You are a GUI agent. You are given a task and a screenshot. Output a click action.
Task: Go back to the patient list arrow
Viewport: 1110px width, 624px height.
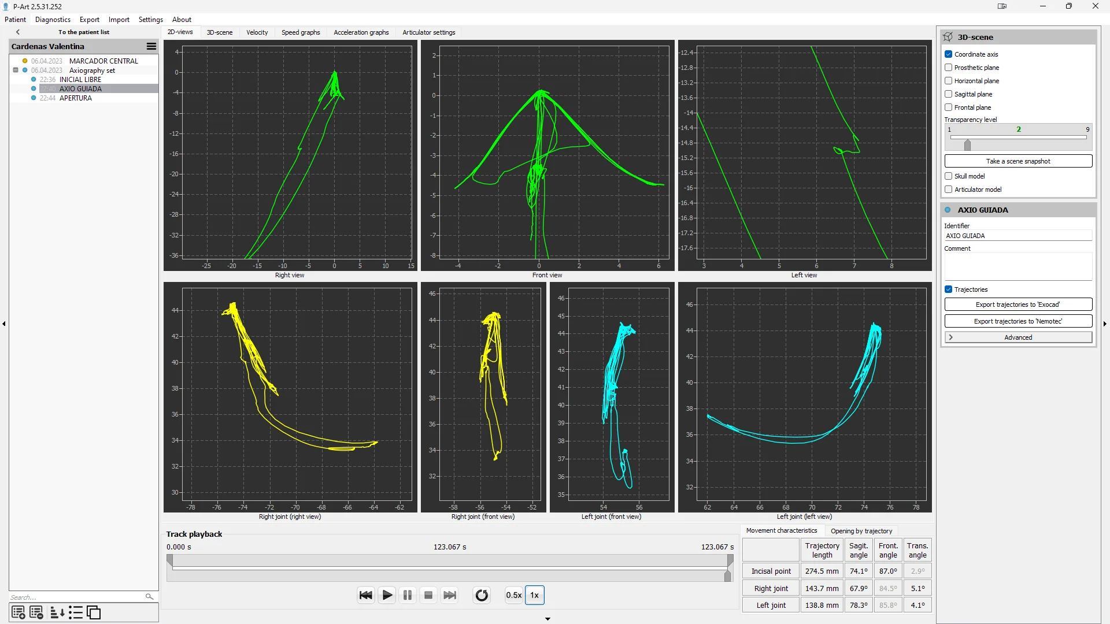coord(18,32)
